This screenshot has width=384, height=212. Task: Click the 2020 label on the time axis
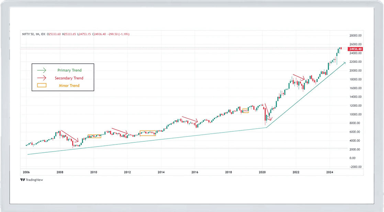pos(262,172)
